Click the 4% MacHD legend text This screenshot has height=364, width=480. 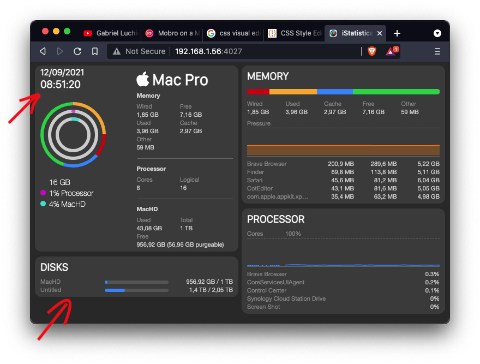[x=67, y=204]
